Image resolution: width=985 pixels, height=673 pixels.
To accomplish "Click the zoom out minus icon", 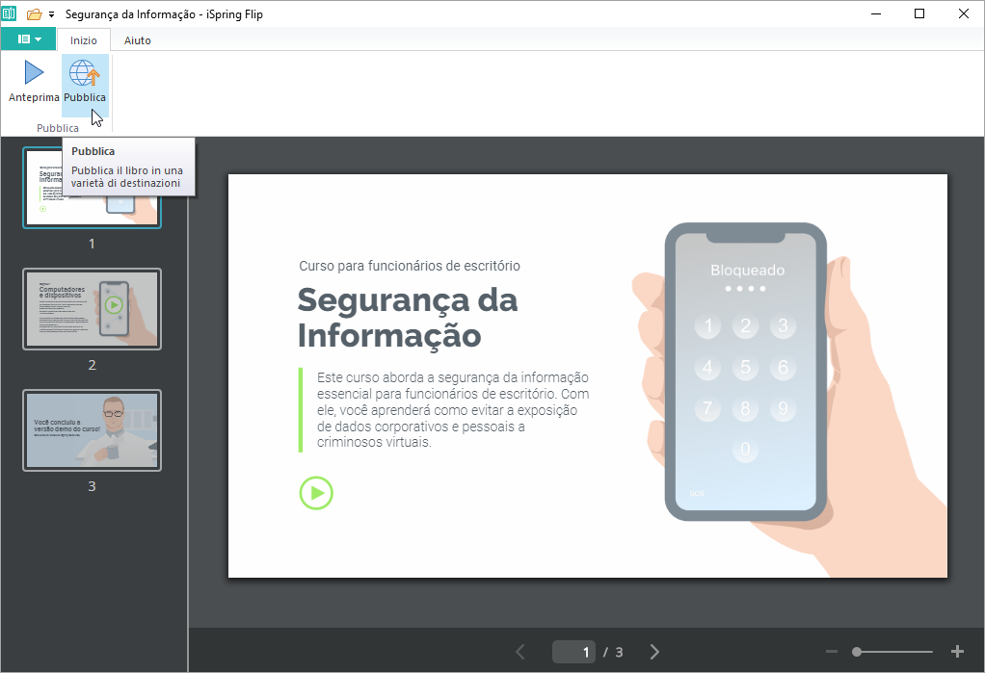I will coord(832,652).
